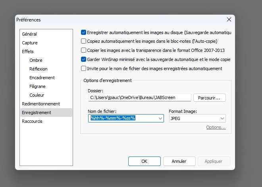Select Général in the sidebar
Image resolution: width=262 pixels, height=187 pixels.
pos(29,34)
